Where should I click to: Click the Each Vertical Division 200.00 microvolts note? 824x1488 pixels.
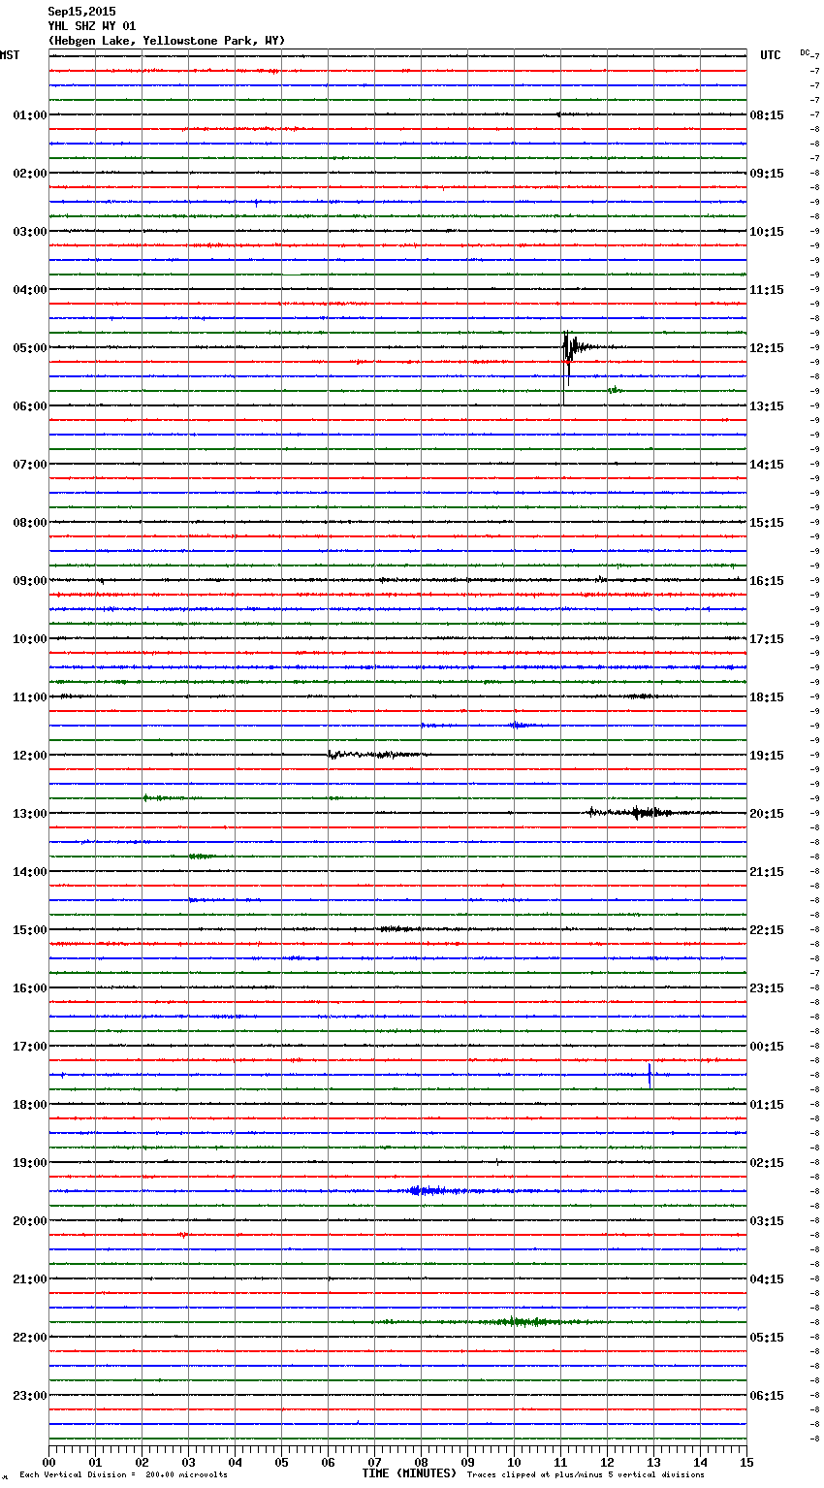tap(123, 1475)
